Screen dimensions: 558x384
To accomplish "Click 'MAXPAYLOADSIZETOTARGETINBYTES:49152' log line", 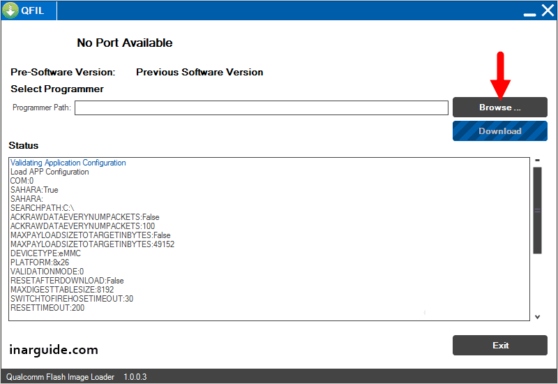I will tap(92, 244).
